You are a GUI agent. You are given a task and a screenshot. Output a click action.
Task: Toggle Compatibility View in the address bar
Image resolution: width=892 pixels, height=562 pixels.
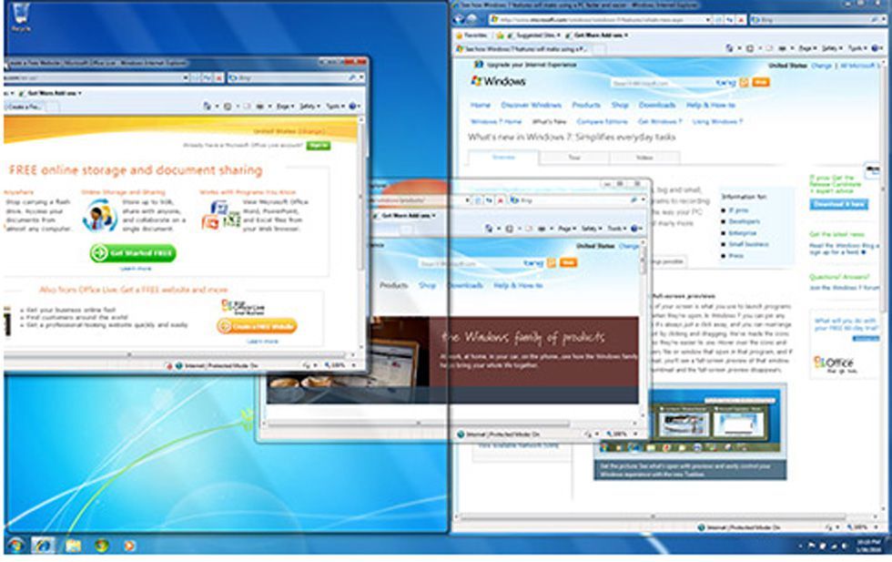click(718, 18)
